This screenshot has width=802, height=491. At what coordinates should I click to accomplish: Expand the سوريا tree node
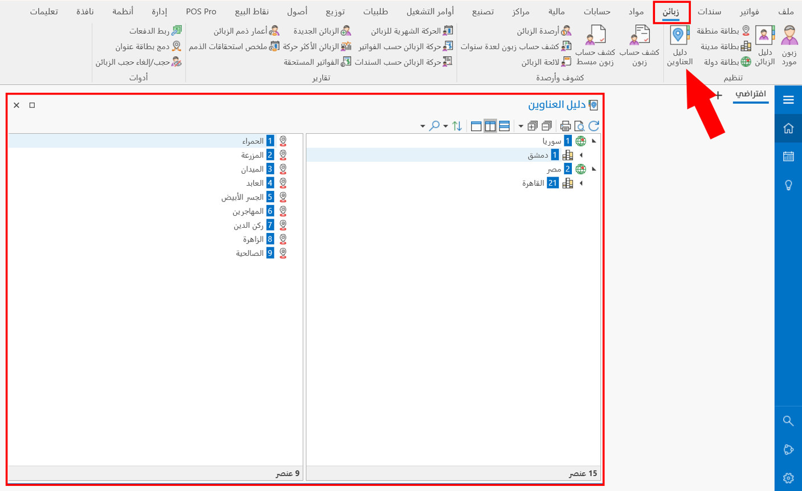594,141
